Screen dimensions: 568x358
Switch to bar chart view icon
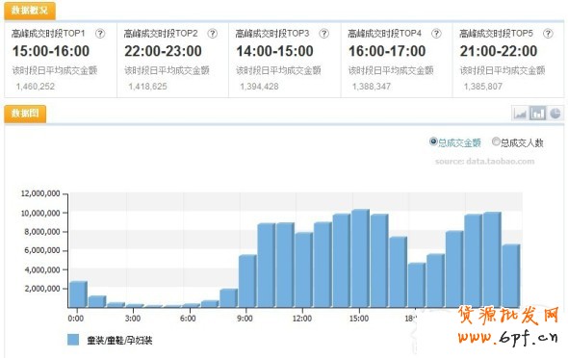point(537,114)
